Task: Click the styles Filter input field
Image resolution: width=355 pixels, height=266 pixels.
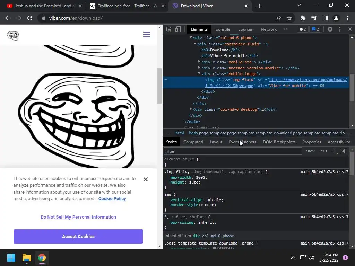Action: 233,151
